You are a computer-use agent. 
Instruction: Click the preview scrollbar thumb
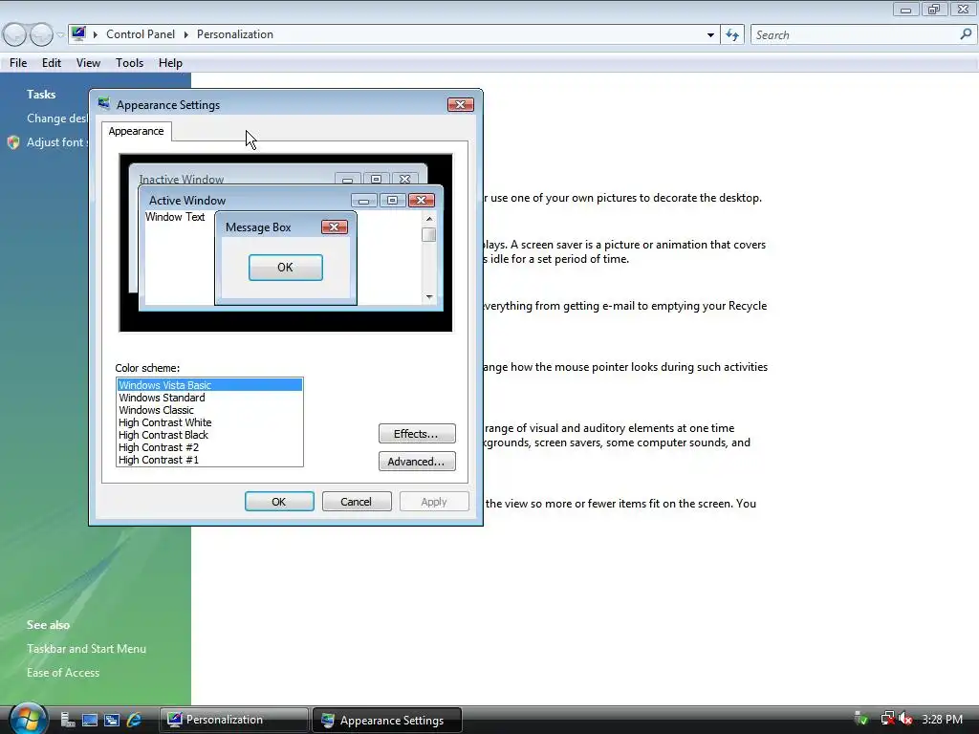pos(429,235)
